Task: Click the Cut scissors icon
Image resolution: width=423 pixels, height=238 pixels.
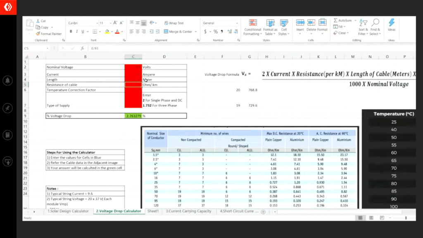Action: [38, 21]
